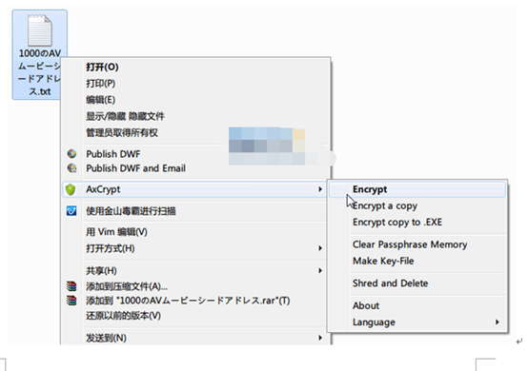Expand the 发送到(N) submenu arrow

coord(320,338)
